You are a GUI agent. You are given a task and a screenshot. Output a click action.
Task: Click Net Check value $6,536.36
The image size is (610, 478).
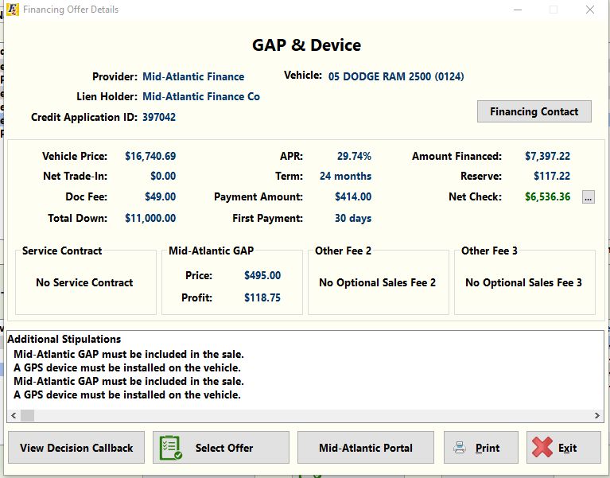click(x=547, y=196)
